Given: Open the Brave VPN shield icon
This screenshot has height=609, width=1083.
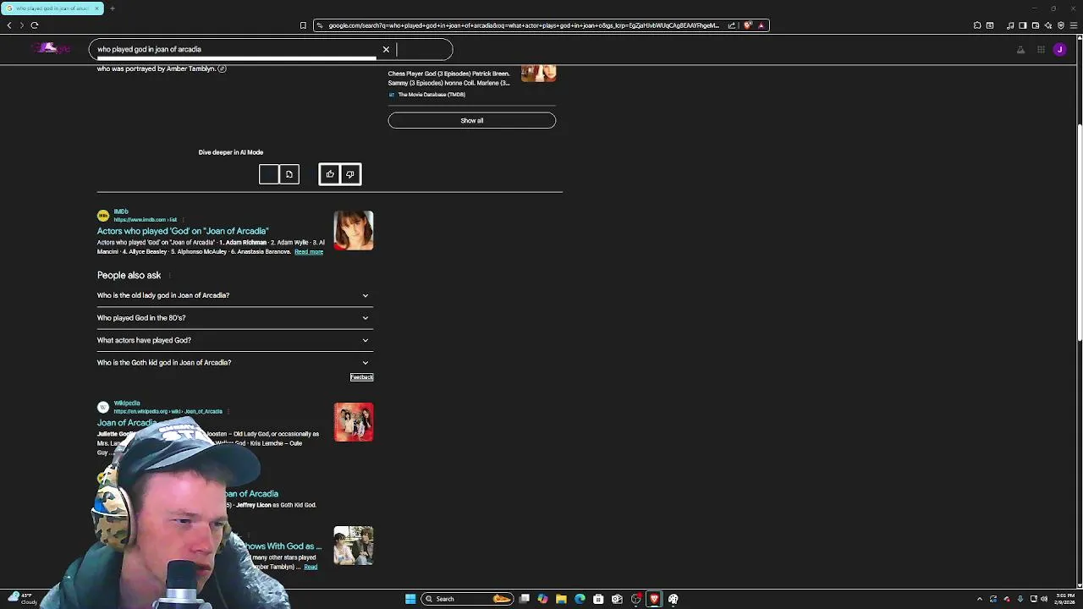Looking at the screenshot, I should pyautogui.click(x=1061, y=25).
